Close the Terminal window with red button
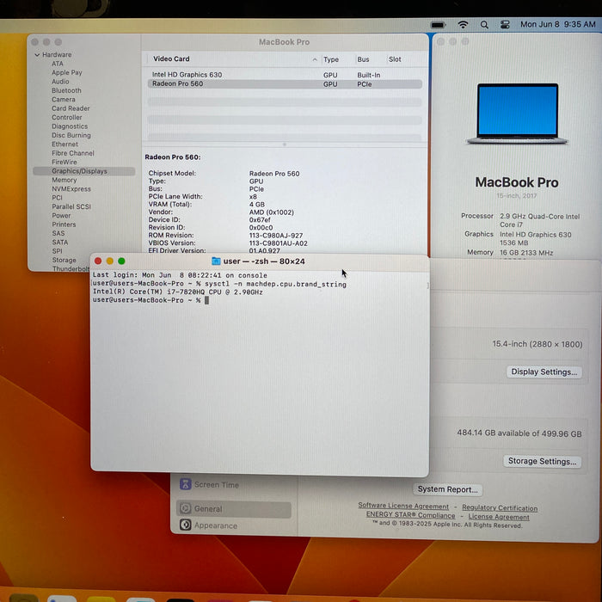The image size is (602, 602). coord(98,261)
